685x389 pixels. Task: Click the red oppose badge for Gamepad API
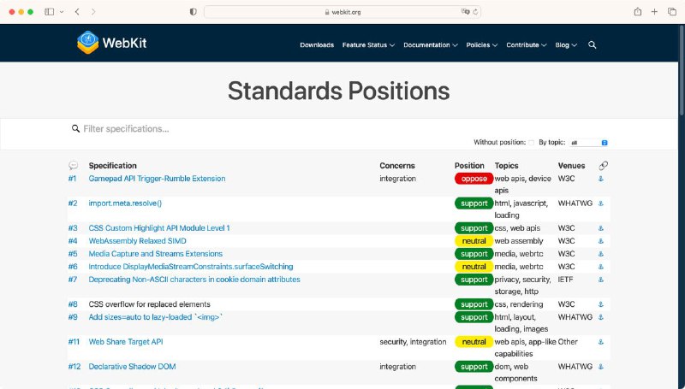[474, 179]
